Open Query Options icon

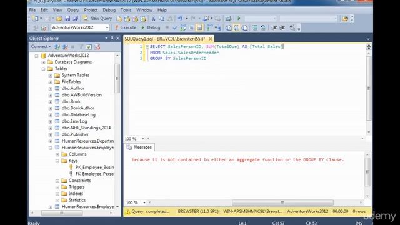coord(191,27)
